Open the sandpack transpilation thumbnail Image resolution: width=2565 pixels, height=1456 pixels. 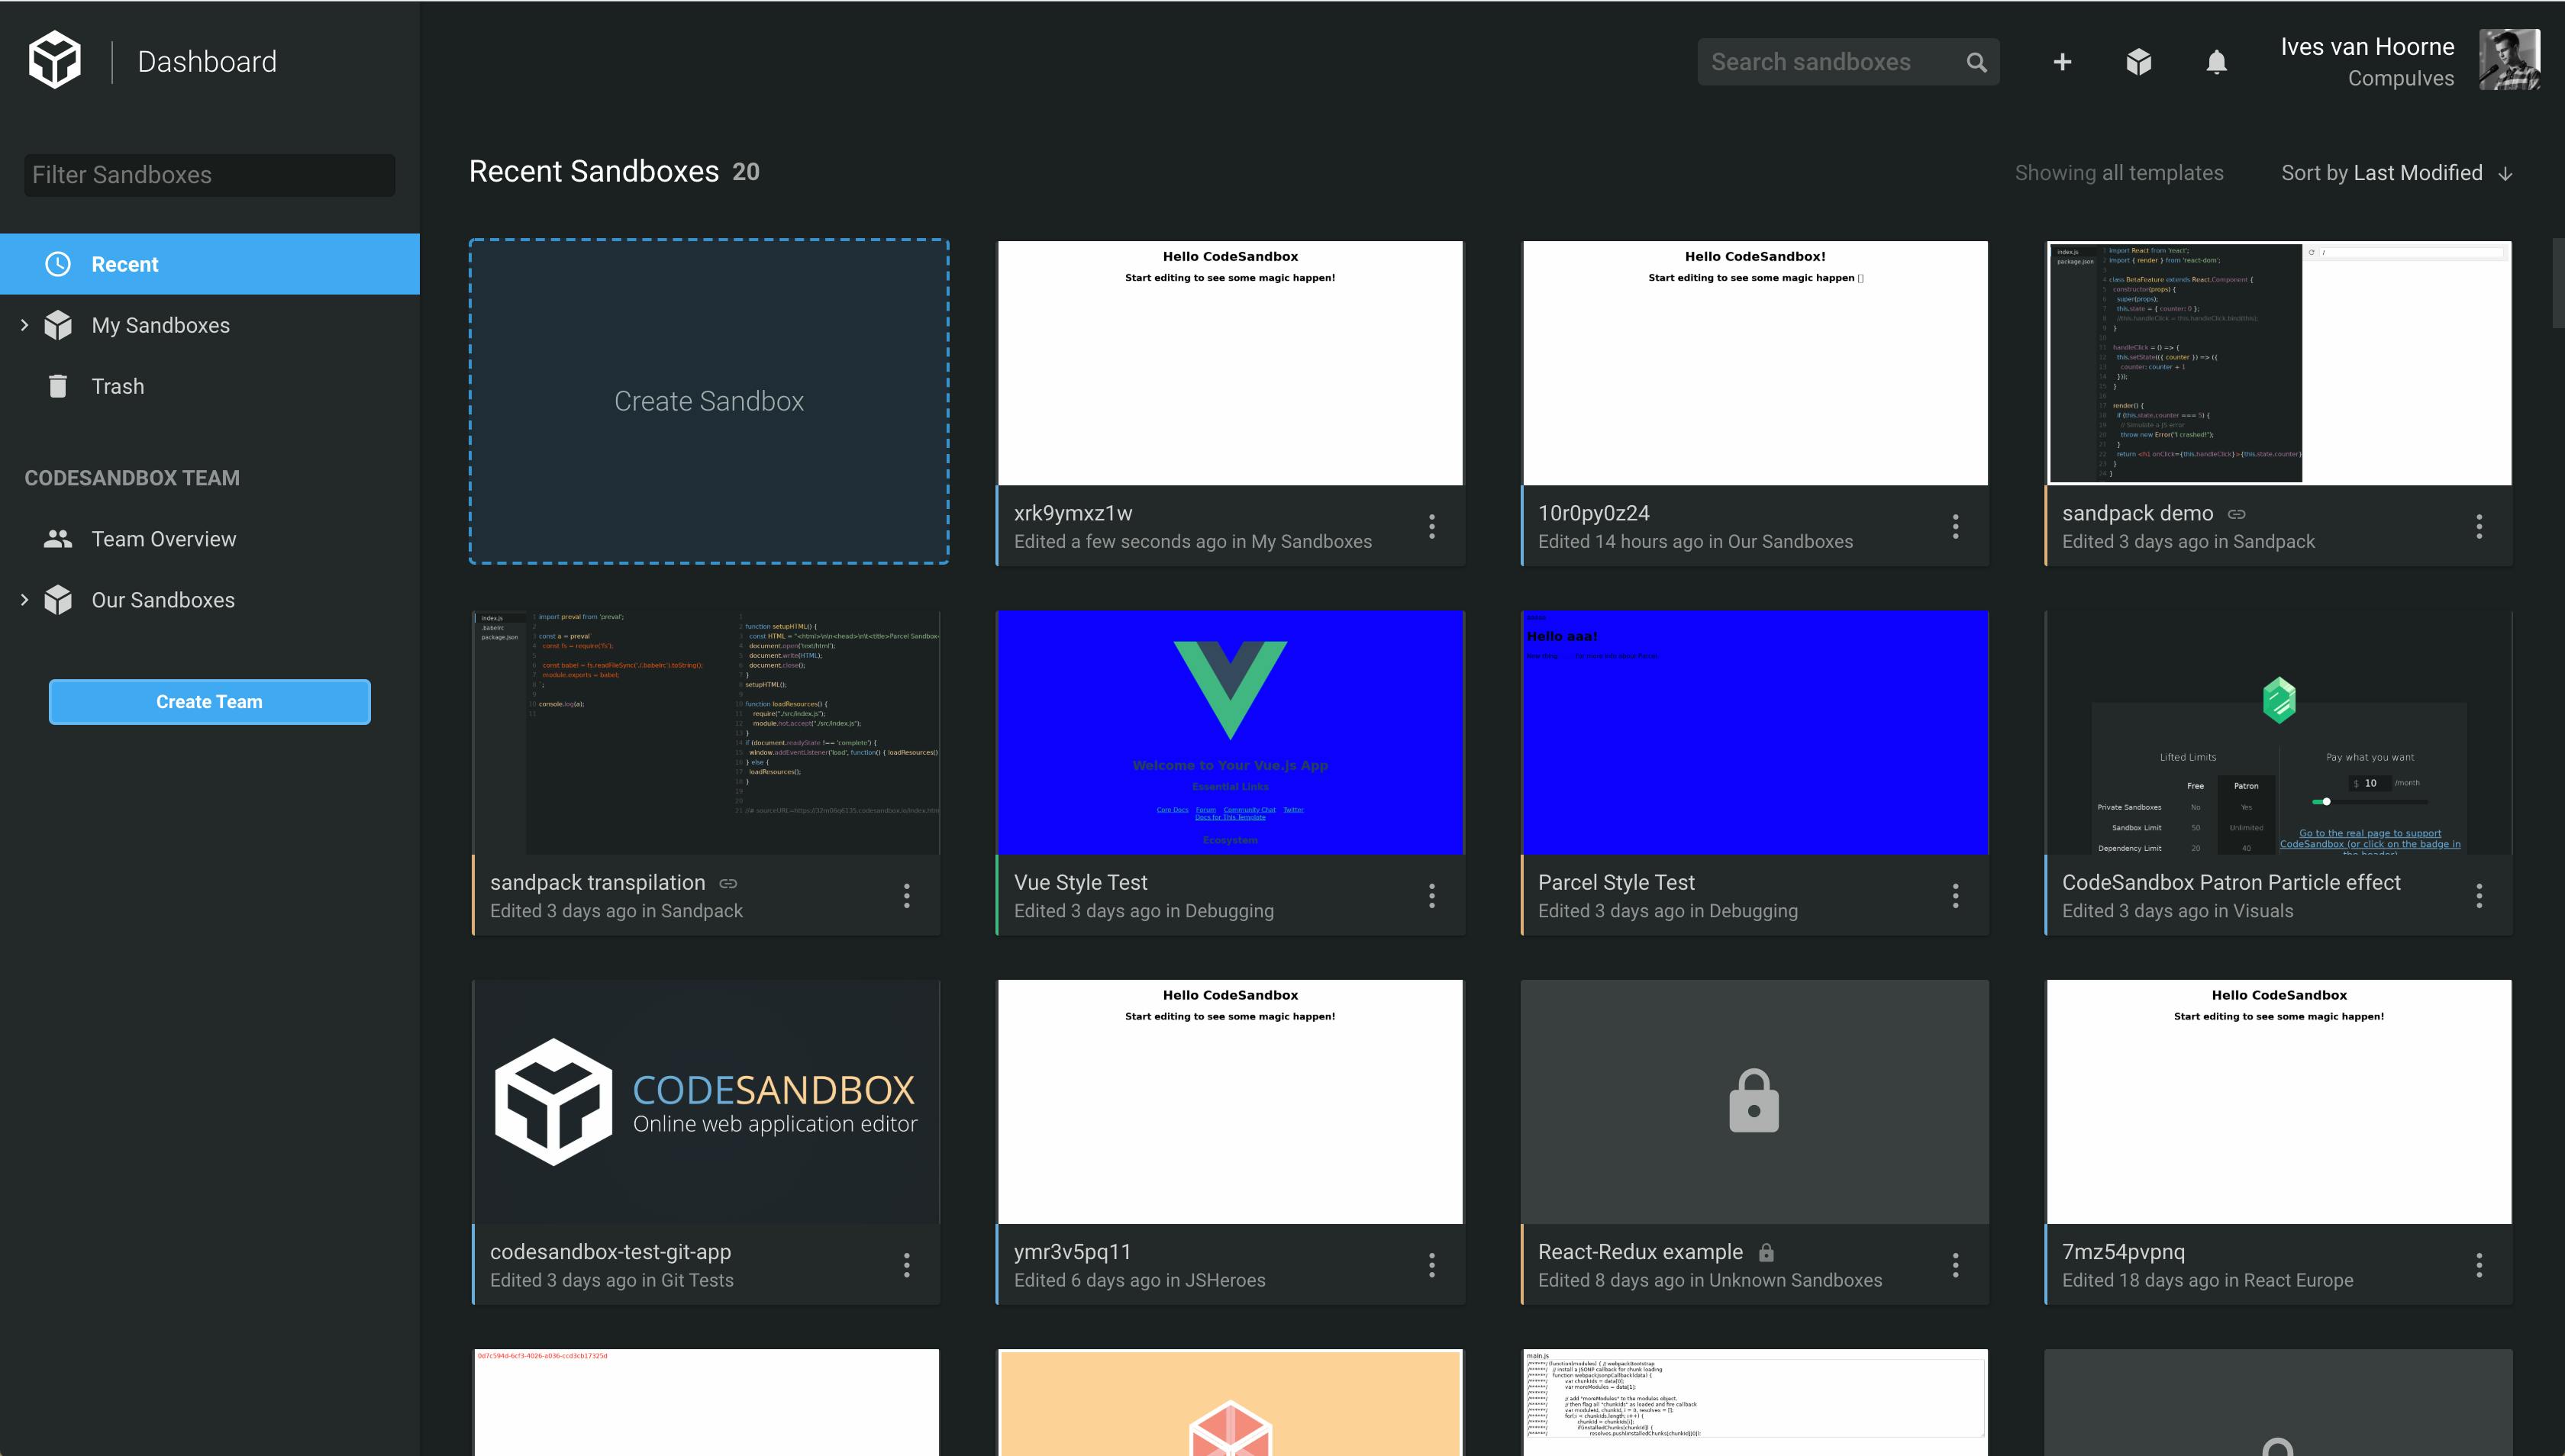706,733
